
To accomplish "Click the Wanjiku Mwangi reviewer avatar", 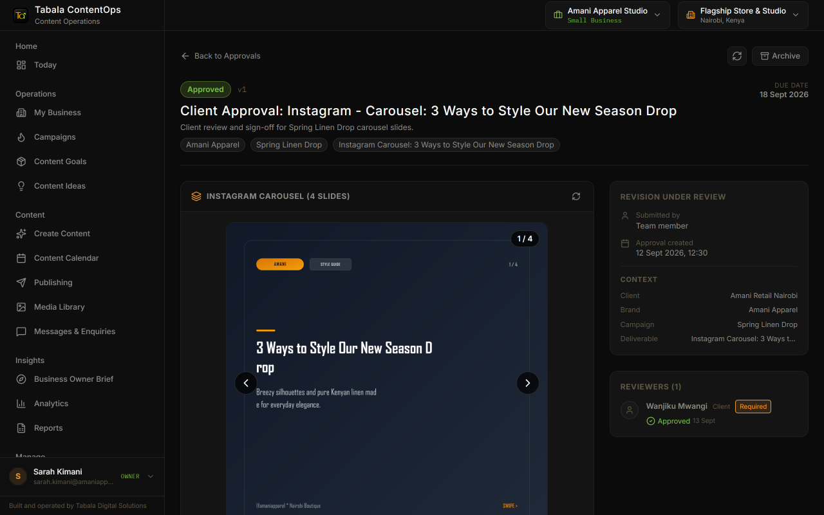I will [630, 410].
